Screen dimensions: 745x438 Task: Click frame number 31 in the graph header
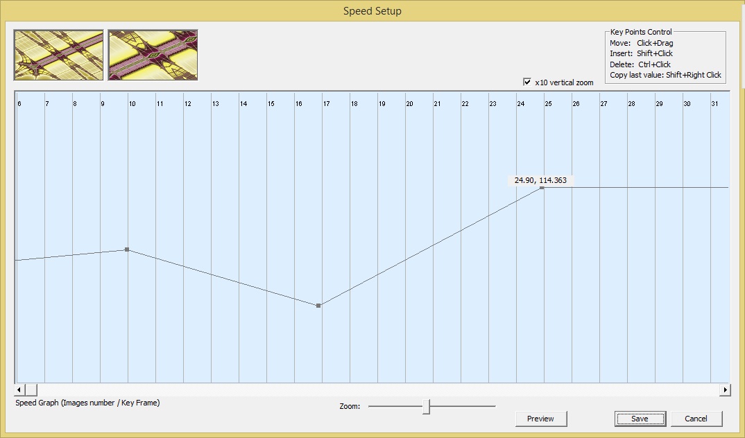(714, 104)
